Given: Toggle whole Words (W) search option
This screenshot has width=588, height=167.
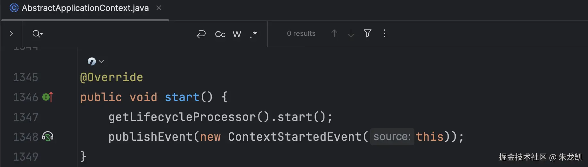Looking at the screenshot, I should pos(237,34).
